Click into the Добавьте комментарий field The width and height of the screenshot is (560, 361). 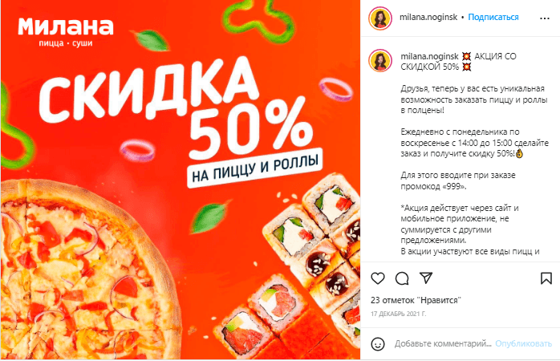443,344
